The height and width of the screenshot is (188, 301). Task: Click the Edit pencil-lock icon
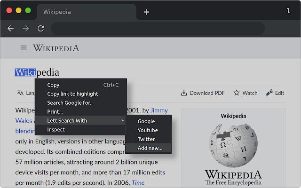(269, 93)
